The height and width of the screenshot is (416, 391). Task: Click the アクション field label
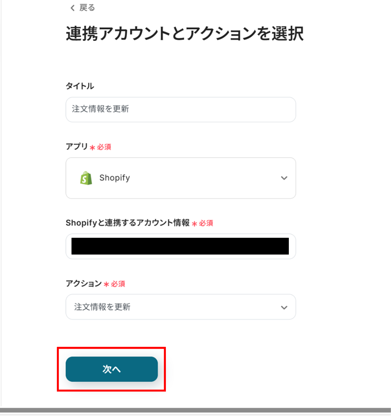tap(83, 283)
